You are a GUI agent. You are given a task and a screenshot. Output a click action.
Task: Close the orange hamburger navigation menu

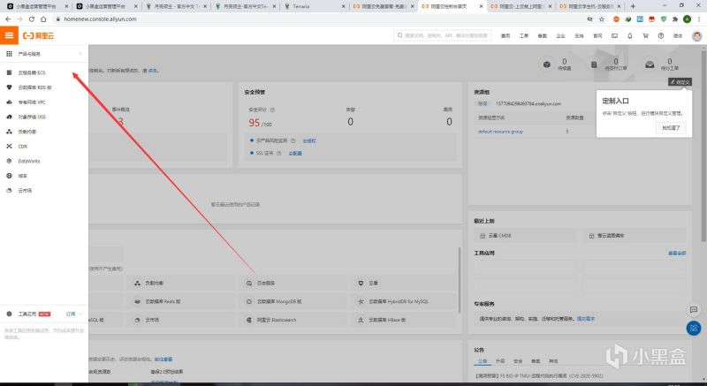9,35
